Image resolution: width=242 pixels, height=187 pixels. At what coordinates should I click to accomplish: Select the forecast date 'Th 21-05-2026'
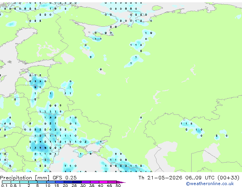click(160, 178)
